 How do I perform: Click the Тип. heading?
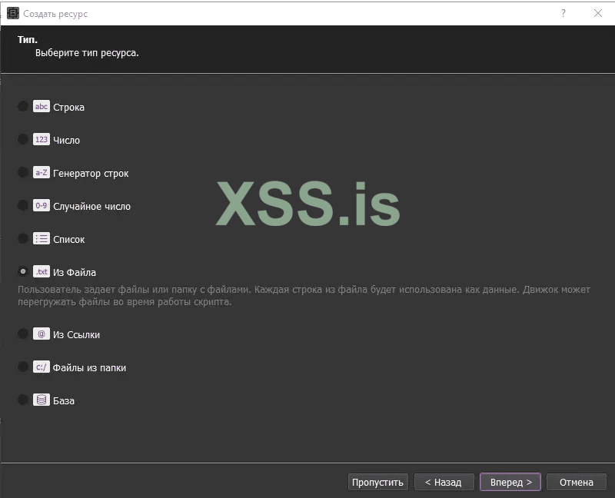(x=28, y=40)
